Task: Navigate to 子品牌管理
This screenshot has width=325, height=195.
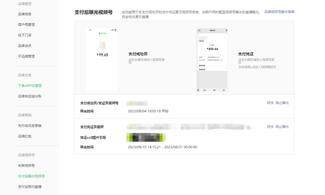Action: point(26,56)
